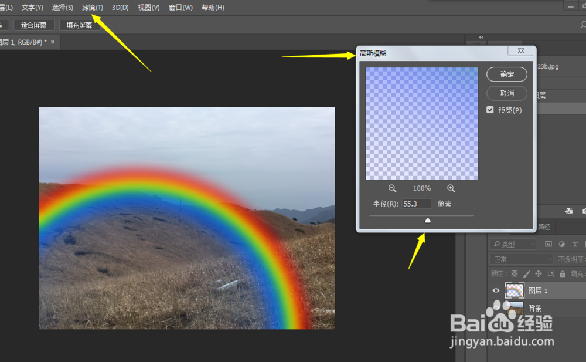Close the document tab with x
This screenshot has width=586, height=362.
53,42
